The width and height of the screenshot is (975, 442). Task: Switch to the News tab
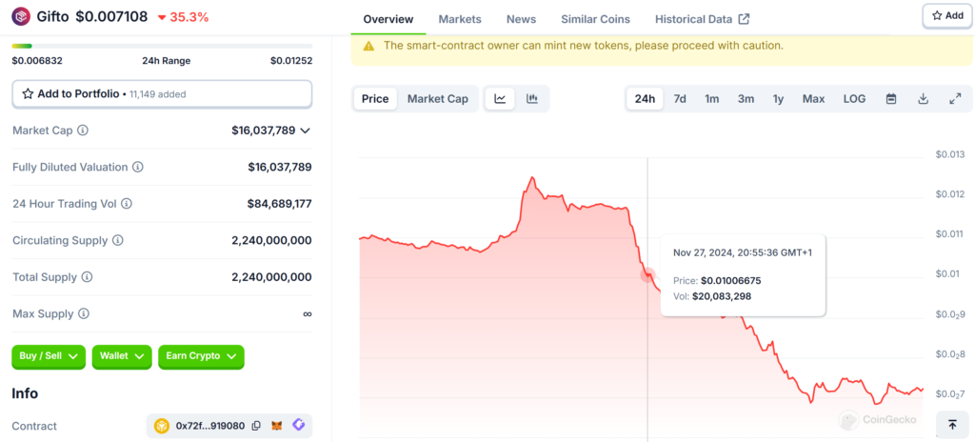(521, 19)
